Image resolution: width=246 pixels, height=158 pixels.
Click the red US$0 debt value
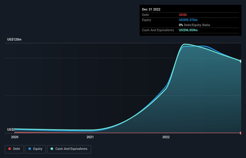(x=183, y=15)
